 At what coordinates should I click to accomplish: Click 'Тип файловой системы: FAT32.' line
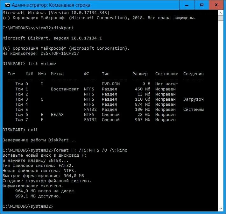click(38, 166)
